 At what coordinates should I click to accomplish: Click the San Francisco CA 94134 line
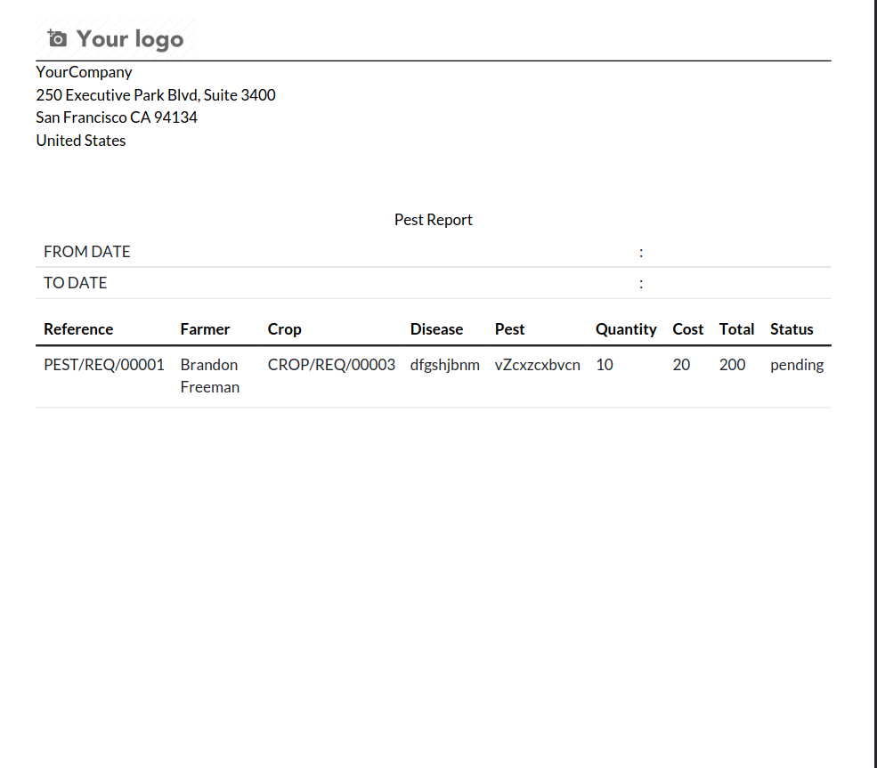click(x=117, y=117)
